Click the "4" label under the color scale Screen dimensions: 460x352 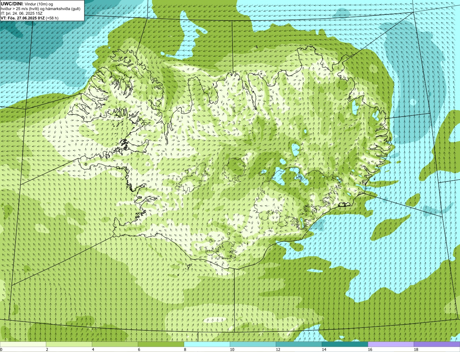click(x=93, y=349)
